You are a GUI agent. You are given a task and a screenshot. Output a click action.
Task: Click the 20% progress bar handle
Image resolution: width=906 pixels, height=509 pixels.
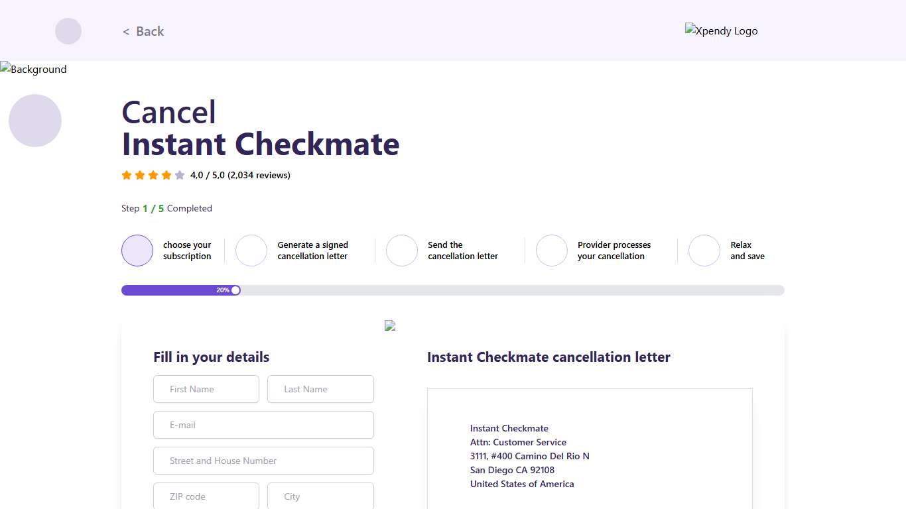click(235, 290)
